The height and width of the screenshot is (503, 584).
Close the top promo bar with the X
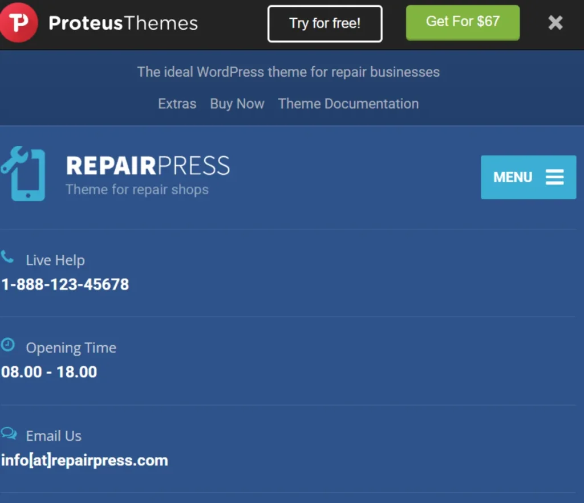(555, 23)
